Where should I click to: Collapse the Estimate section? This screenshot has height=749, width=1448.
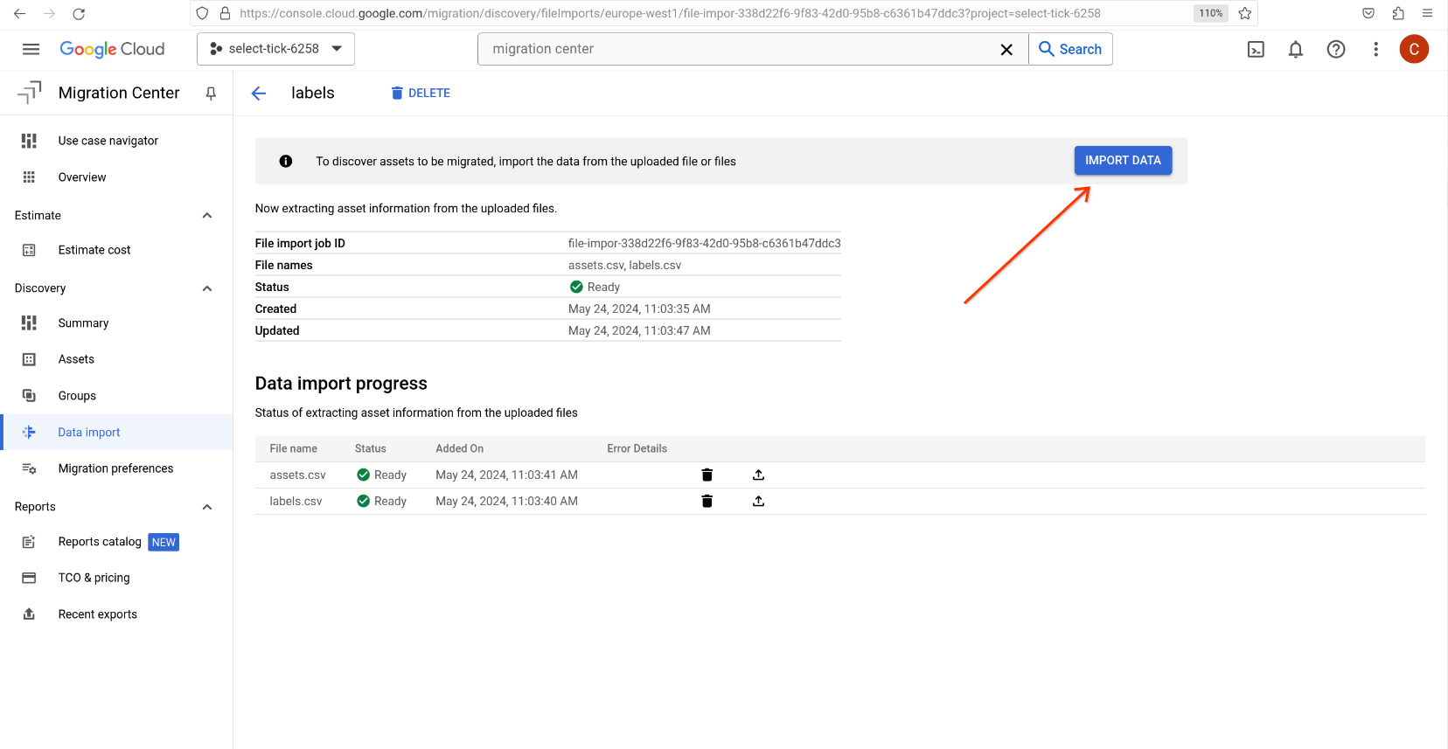(x=207, y=216)
